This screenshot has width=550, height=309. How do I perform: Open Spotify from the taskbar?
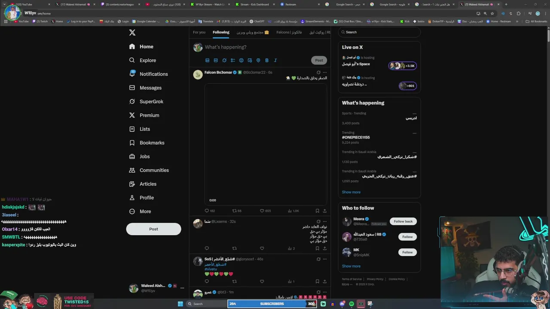(x=351, y=304)
